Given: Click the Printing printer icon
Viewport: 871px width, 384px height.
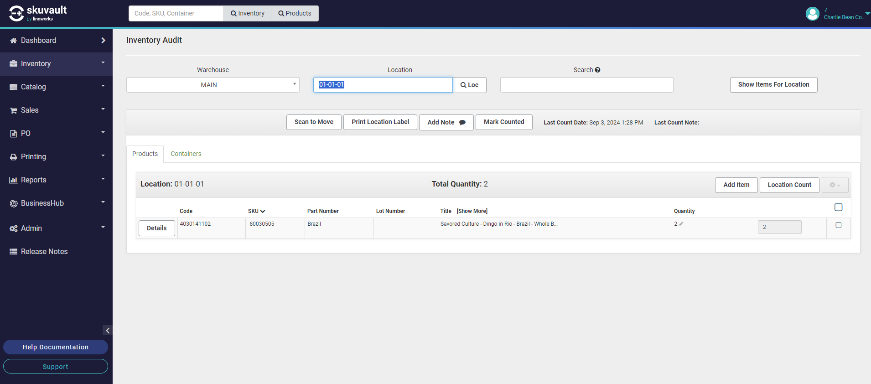Looking at the screenshot, I should click(13, 157).
